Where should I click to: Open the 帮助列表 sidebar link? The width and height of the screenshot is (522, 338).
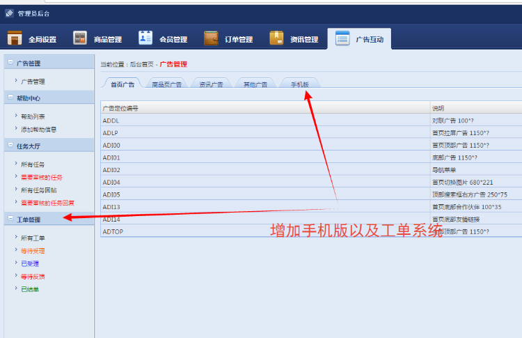click(33, 116)
